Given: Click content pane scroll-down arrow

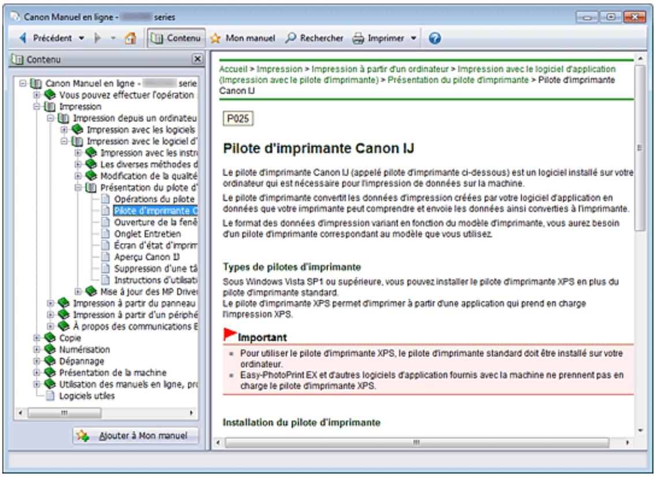Looking at the screenshot, I should 640,431.
